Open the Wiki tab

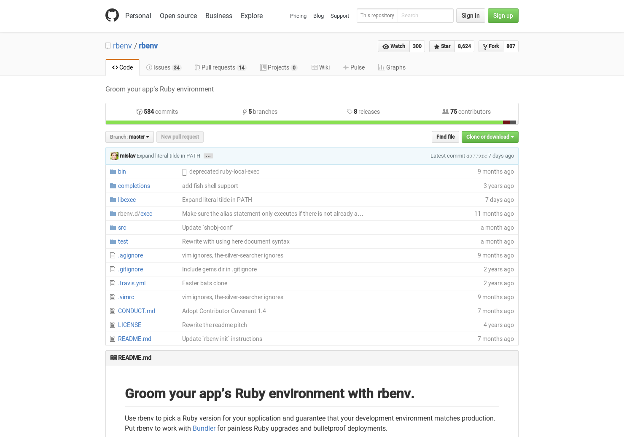(x=321, y=67)
